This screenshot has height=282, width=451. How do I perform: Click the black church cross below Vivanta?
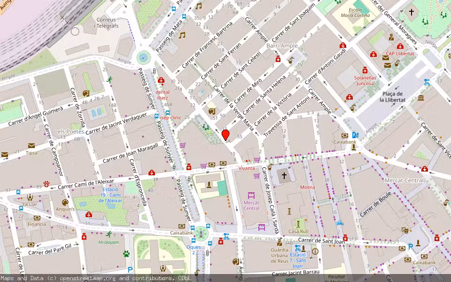pos(284,175)
